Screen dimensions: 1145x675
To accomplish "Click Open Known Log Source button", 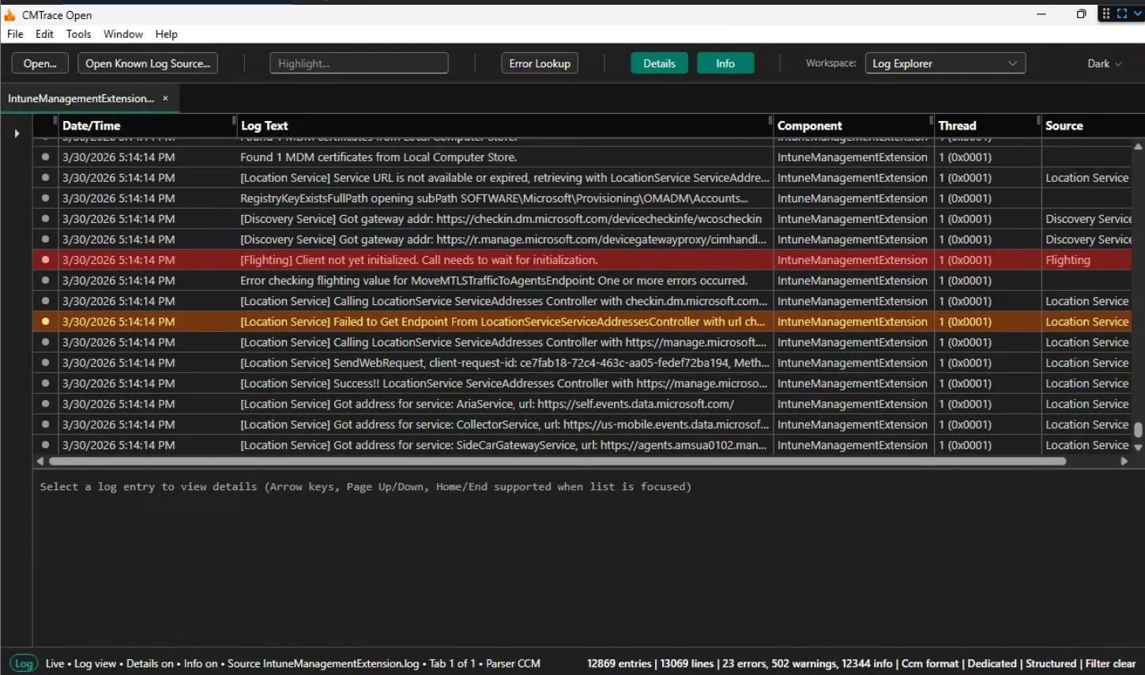I will pos(147,62).
